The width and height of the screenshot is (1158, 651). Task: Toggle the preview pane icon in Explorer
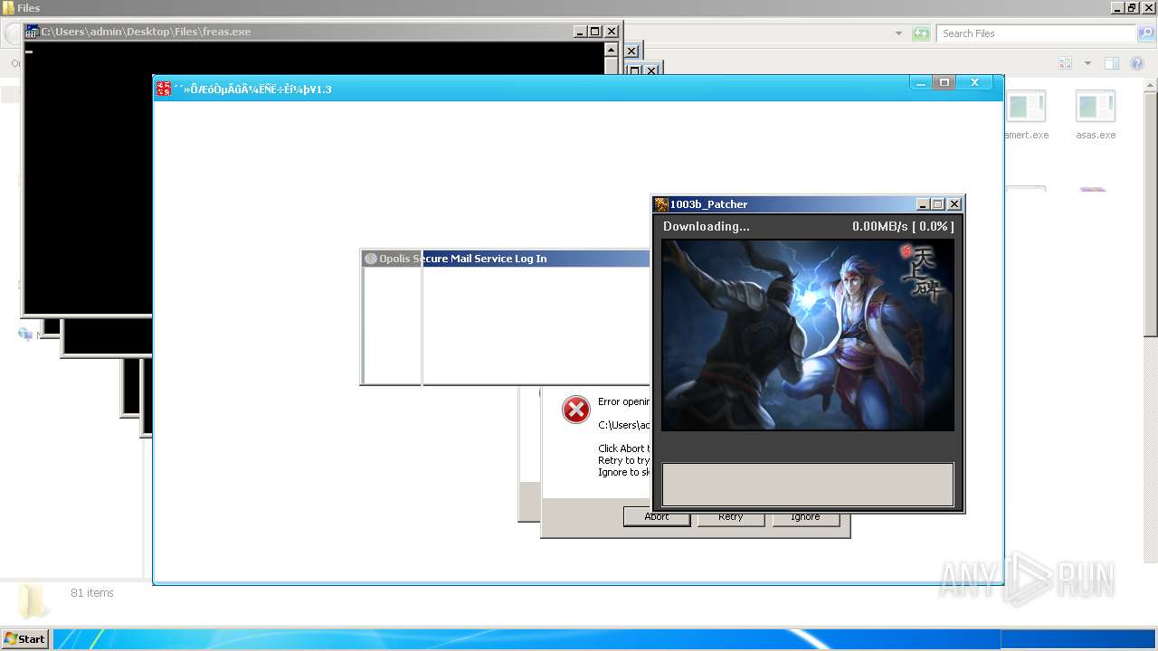[x=1112, y=63]
